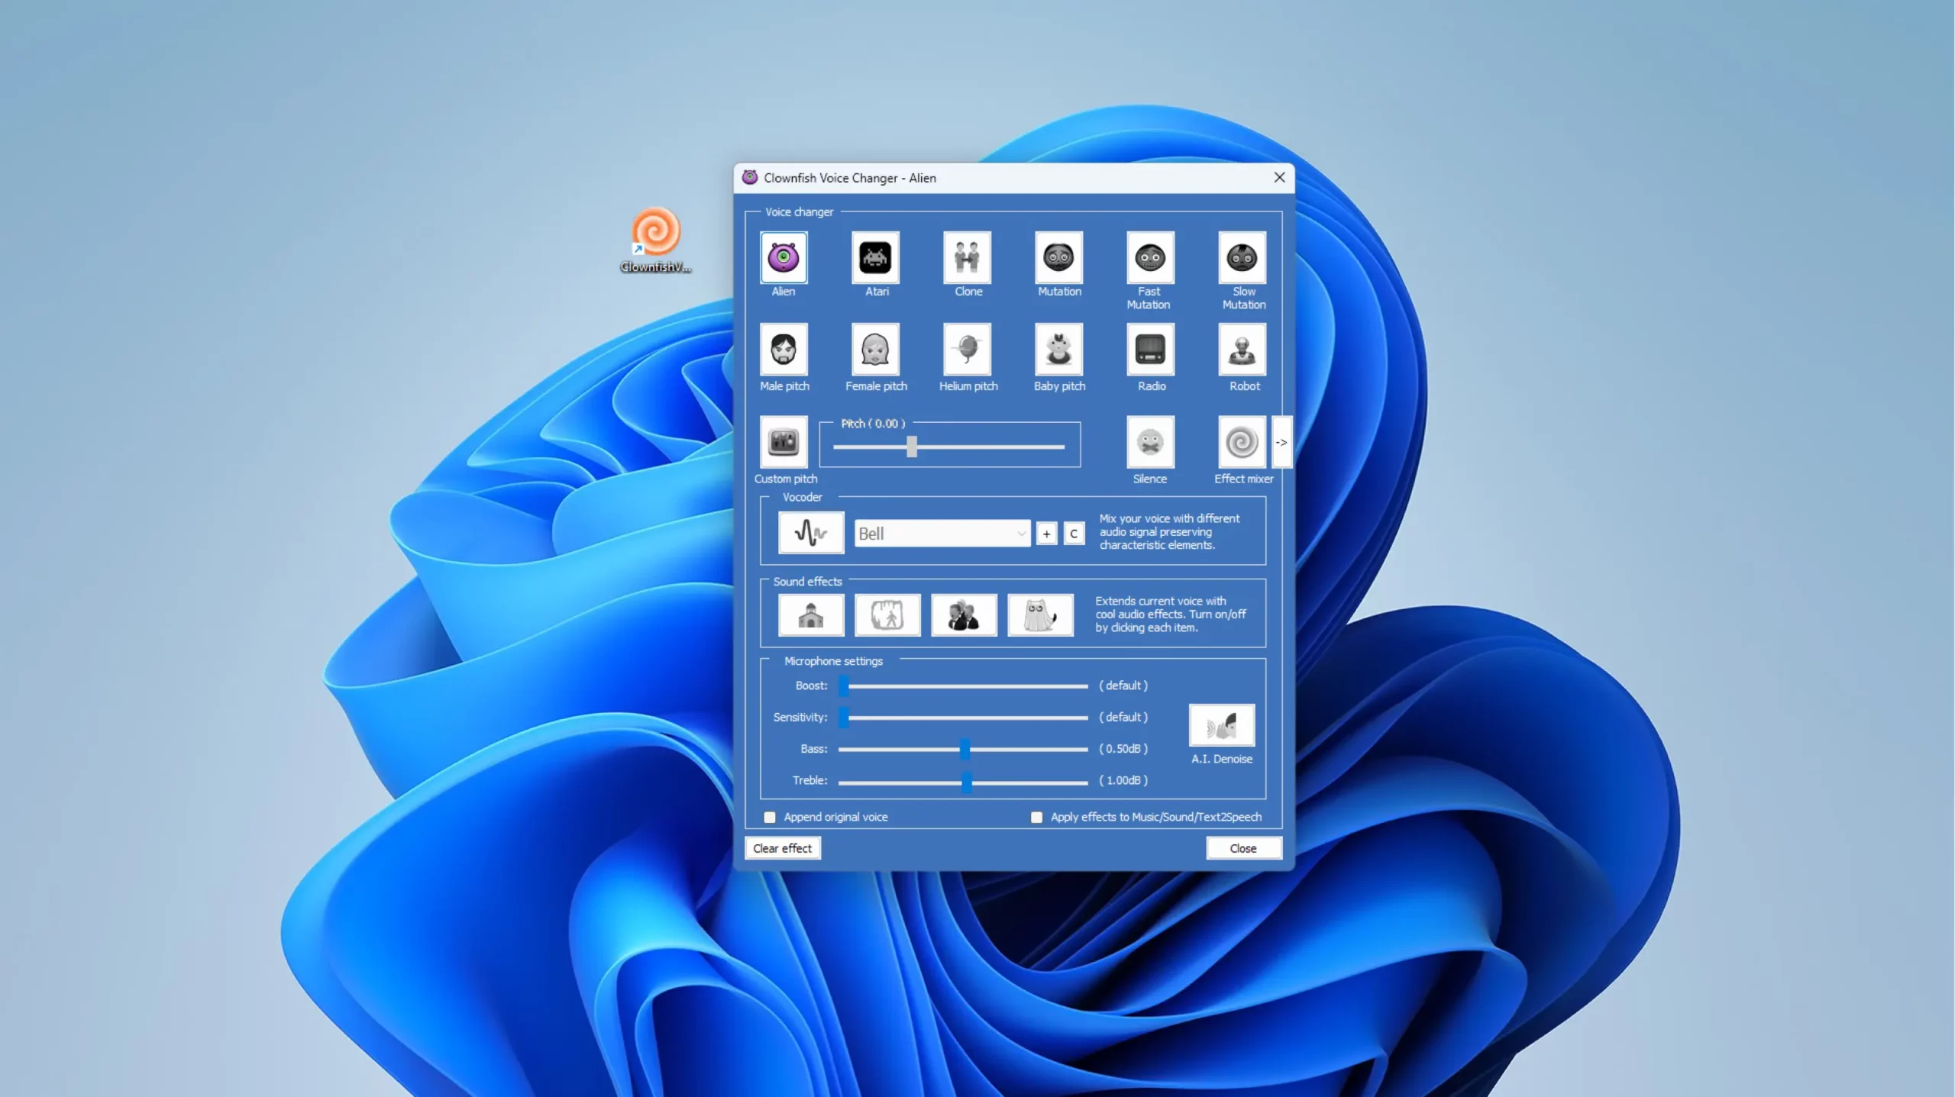Image resolution: width=1955 pixels, height=1097 pixels.
Task: Enable Append original voice checkbox
Action: pyautogui.click(x=770, y=817)
